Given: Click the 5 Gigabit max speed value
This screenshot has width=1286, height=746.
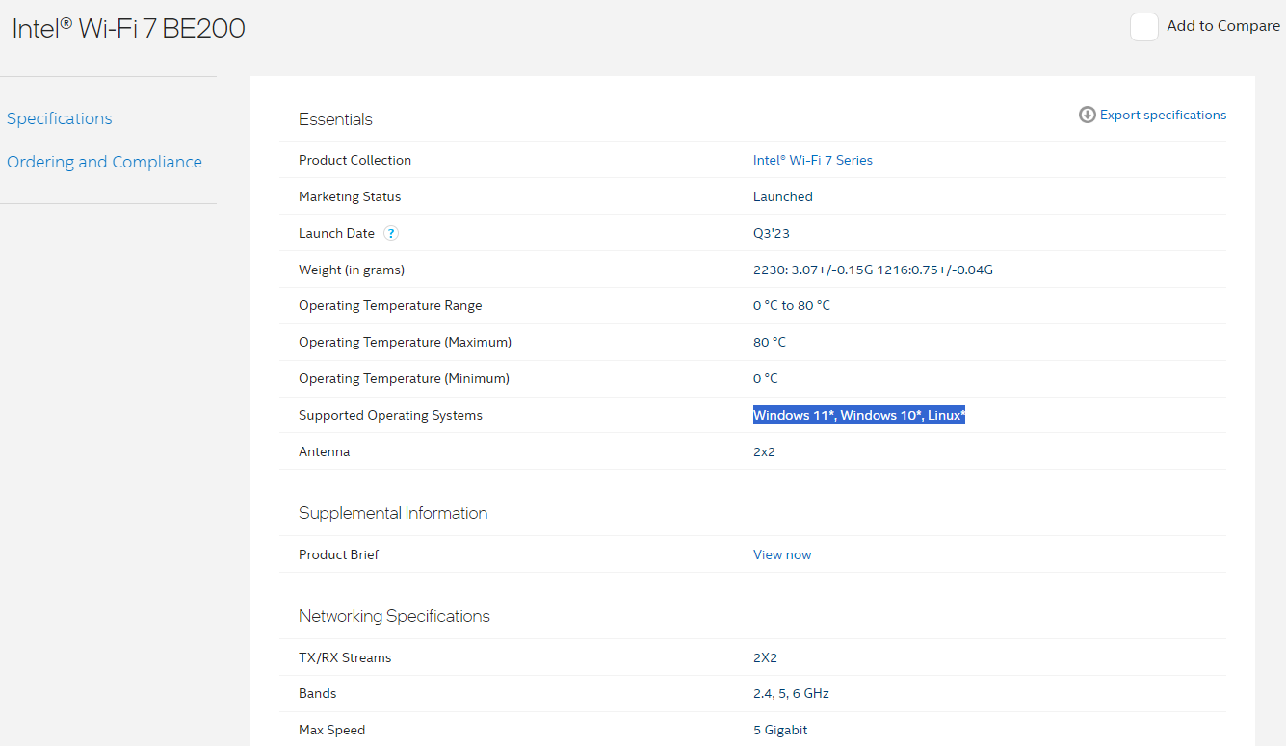Looking at the screenshot, I should coord(780,730).
